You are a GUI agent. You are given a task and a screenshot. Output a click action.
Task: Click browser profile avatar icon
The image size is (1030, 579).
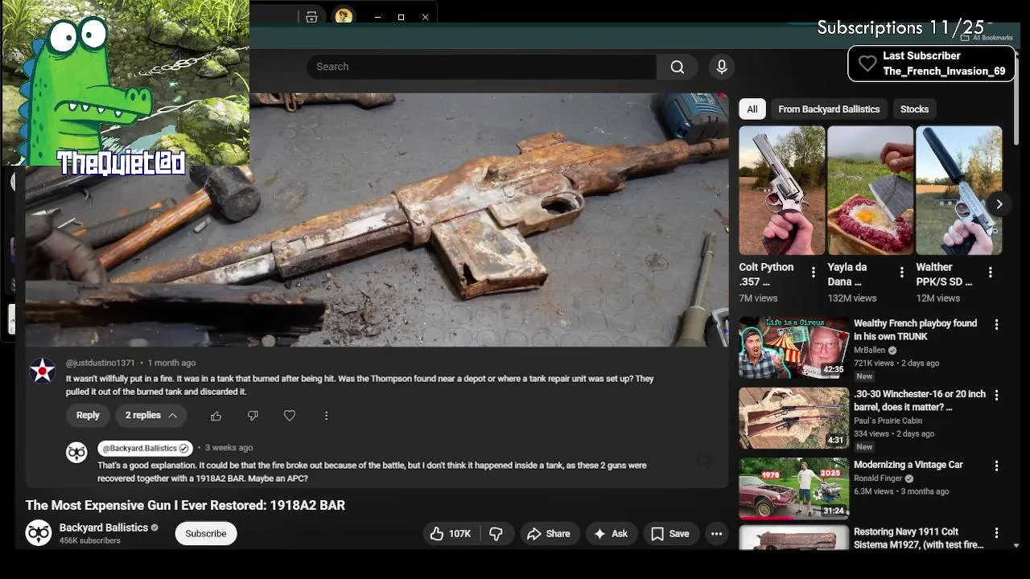pos(344,16)
